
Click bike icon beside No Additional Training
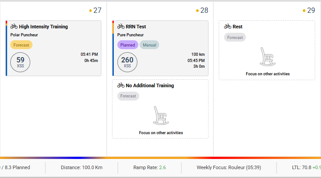click(121, 85)
